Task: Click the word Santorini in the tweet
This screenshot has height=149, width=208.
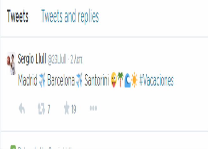Action: [96, 80]
